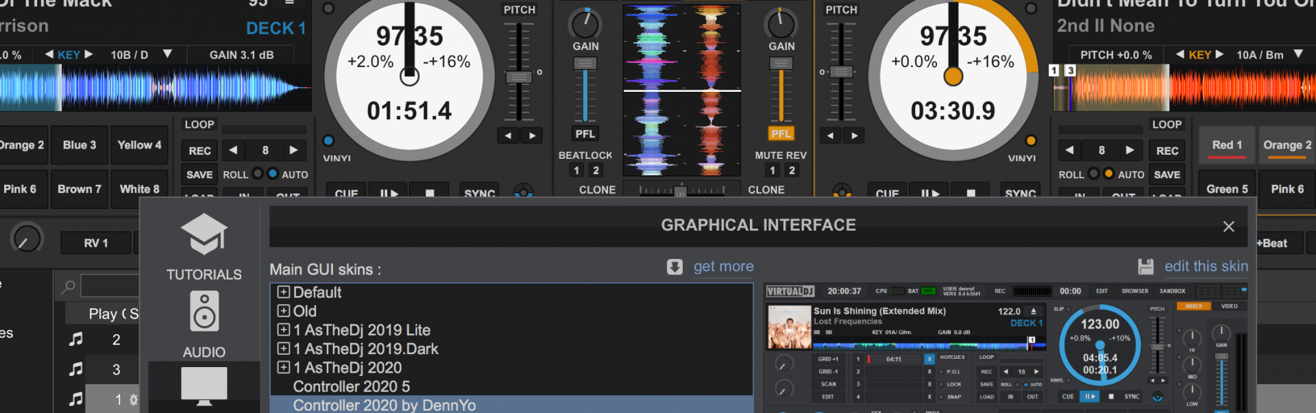1316x413 pixels.
Task: Disable PFL on the right channel
Action: click(781, 134)
